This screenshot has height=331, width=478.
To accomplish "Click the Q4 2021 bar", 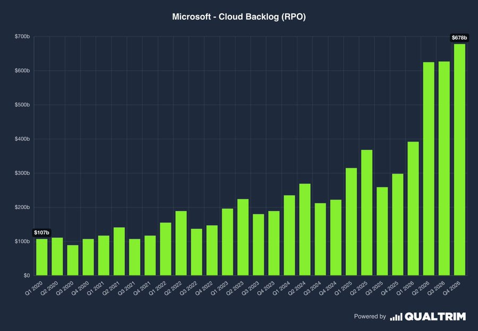I will point(150,256).
